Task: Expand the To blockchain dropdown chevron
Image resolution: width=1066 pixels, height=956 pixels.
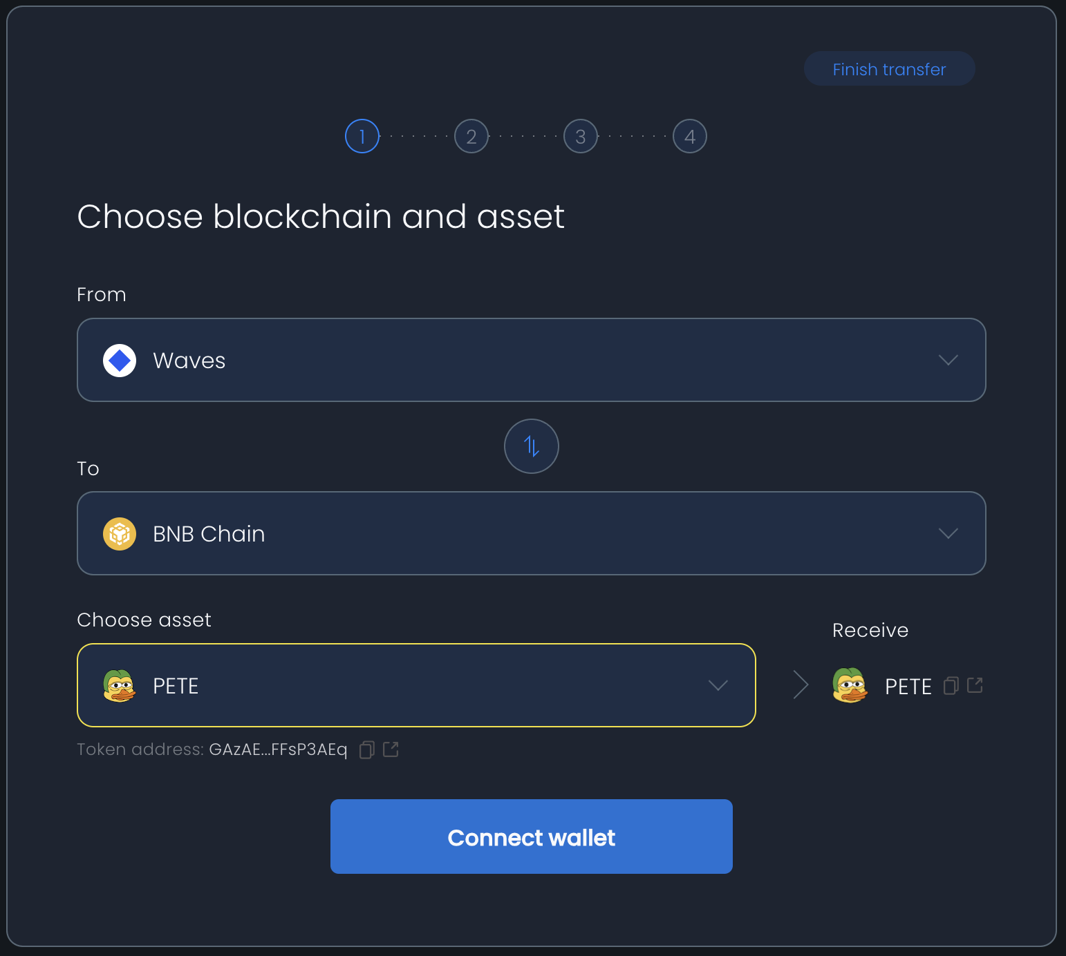Action: (948, 534)
